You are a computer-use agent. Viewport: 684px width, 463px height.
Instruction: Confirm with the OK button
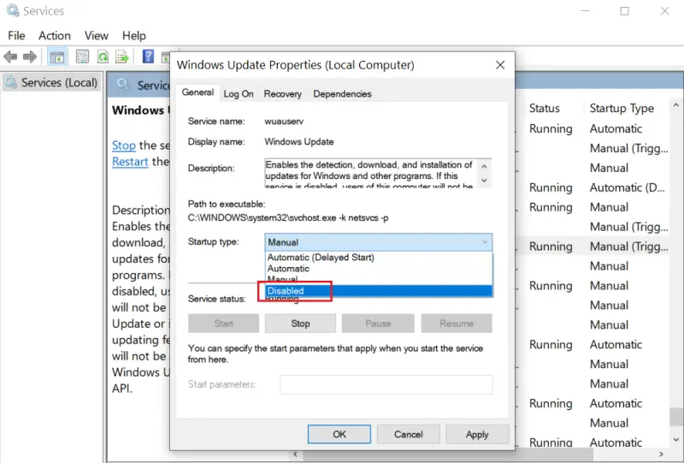coord(339,434)
